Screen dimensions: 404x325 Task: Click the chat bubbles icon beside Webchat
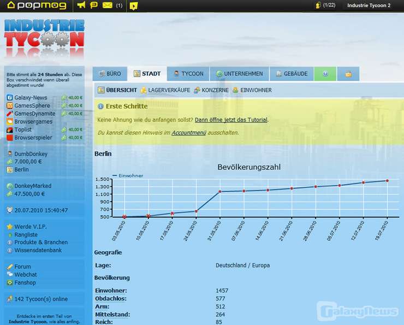coord(9,275)
